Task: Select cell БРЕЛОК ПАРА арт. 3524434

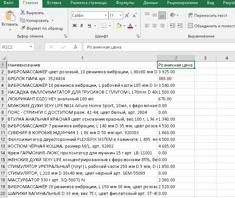Action: click(82, 78)
